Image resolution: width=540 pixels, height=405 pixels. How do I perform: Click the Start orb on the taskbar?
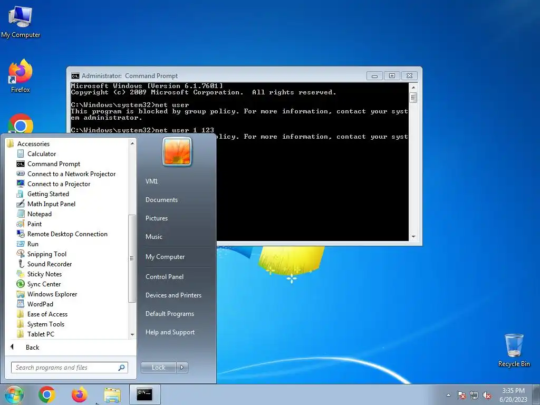coord(13,394)
